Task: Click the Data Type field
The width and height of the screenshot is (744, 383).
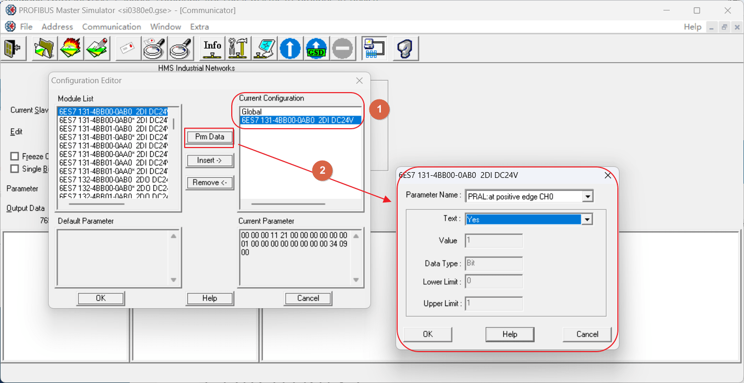Action: pos(493,263)
